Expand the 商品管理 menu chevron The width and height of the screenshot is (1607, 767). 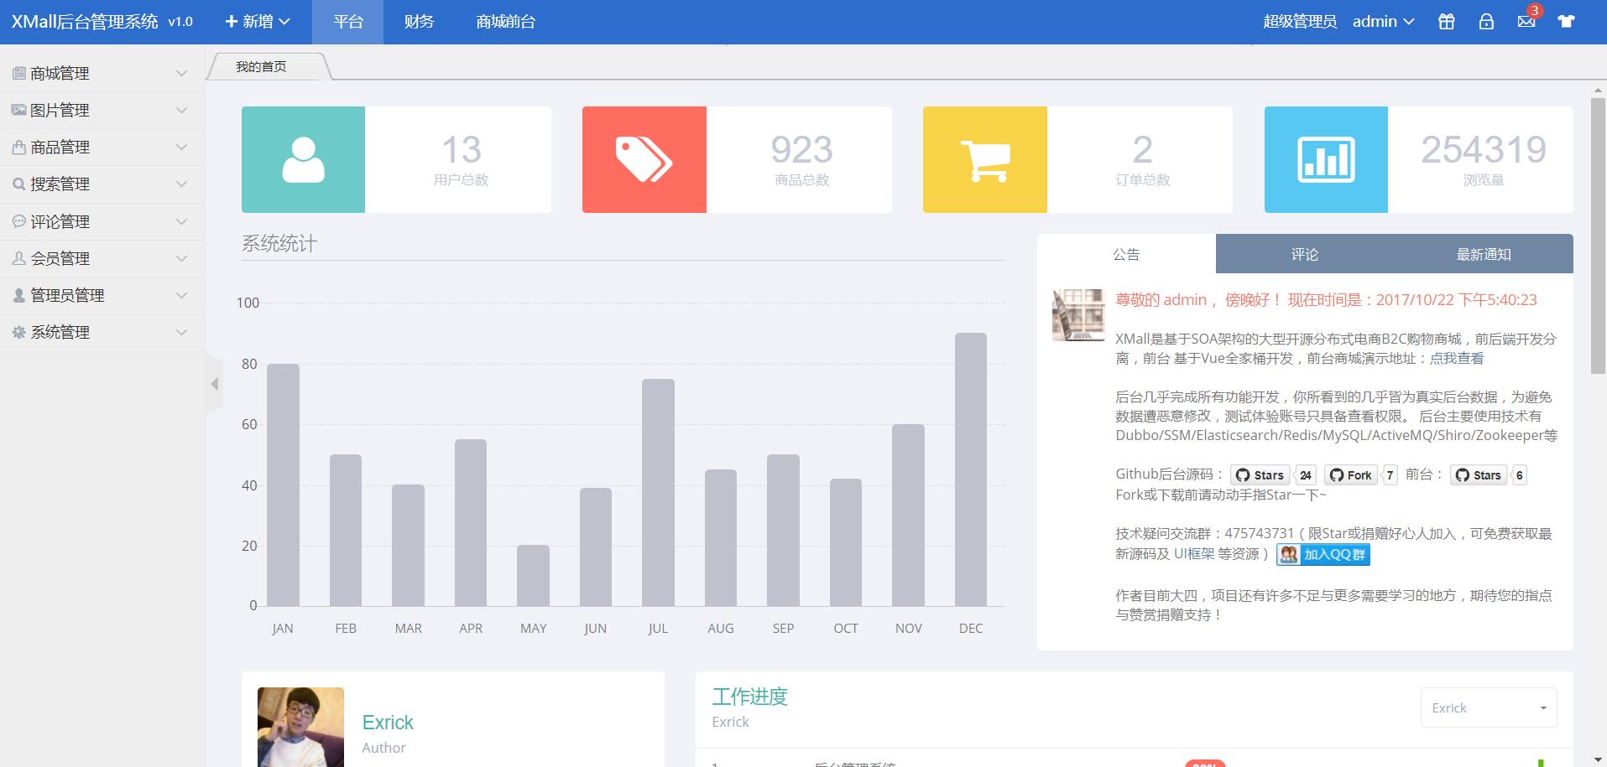coord(181,147)
